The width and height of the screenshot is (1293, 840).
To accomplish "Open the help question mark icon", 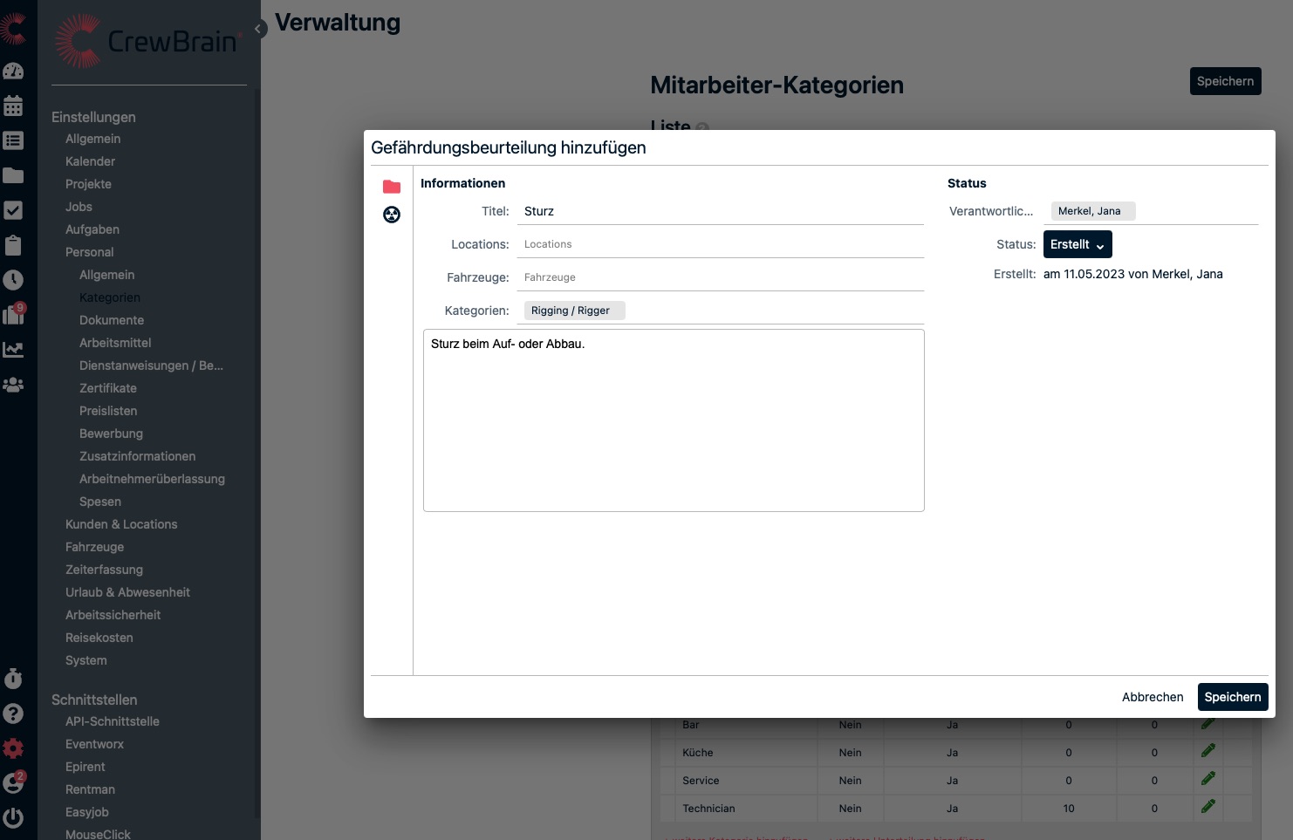I will 13,714.
